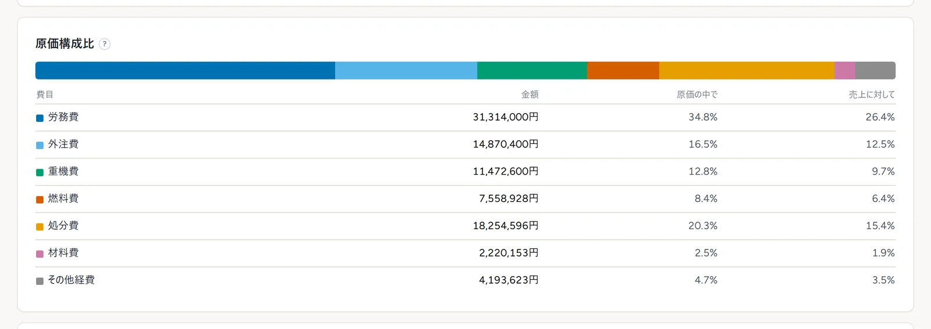
Task: Click the blue legend square for 労務費
Action: point(40,118)
